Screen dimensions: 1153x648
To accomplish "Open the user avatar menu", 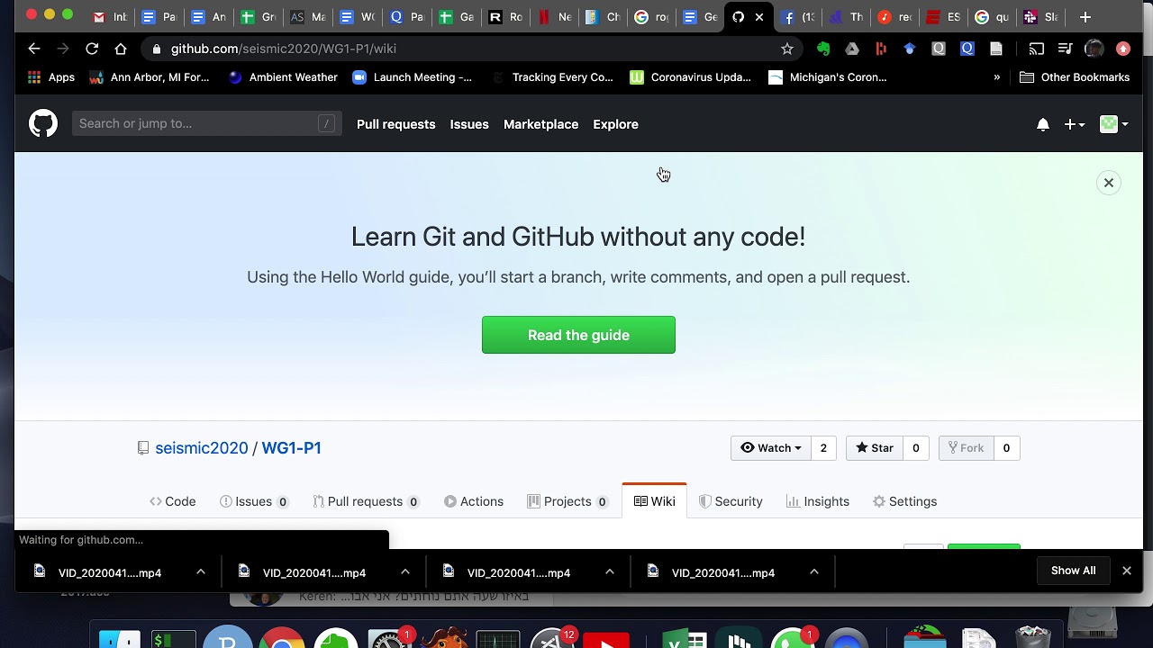I will coord(1114,124).
